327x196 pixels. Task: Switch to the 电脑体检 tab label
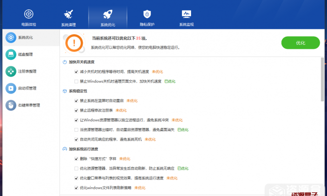pos(29,24)
